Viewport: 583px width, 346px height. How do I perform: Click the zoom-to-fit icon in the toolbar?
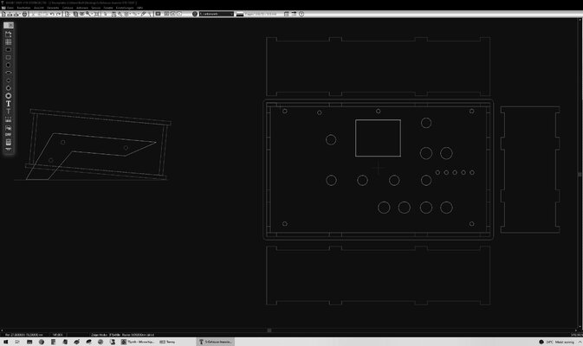tap(97, 14)
